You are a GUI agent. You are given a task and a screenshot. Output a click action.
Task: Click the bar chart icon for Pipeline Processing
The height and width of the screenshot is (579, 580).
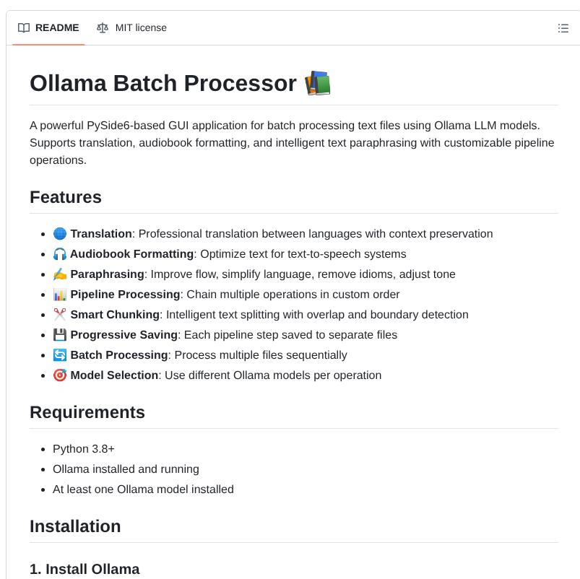[x=59, y=294]
